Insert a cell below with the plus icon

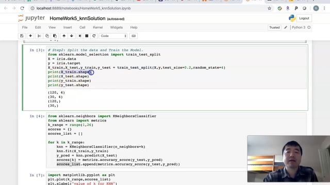[30, 36]
